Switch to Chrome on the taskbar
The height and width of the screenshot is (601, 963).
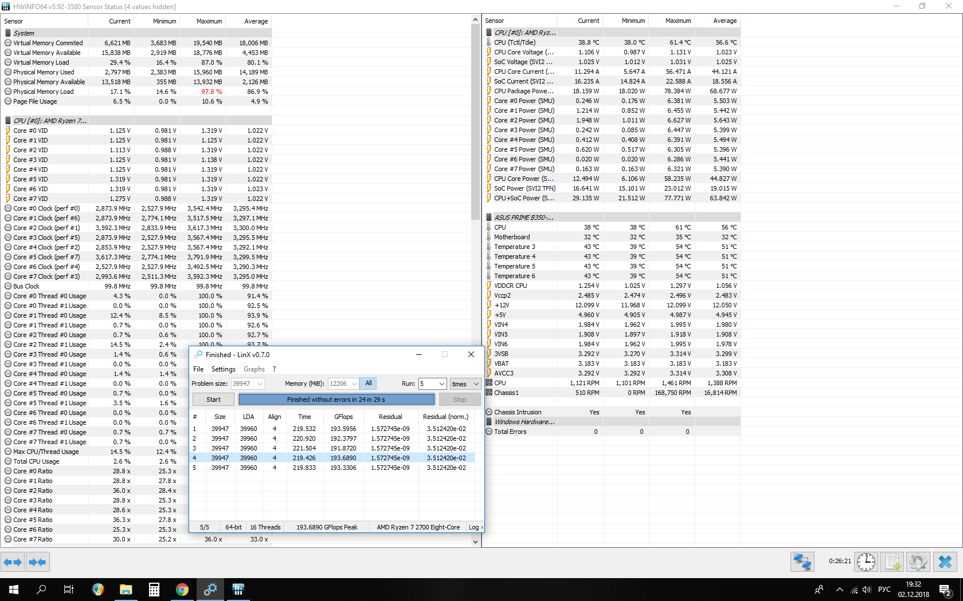[x=182, y=590]
